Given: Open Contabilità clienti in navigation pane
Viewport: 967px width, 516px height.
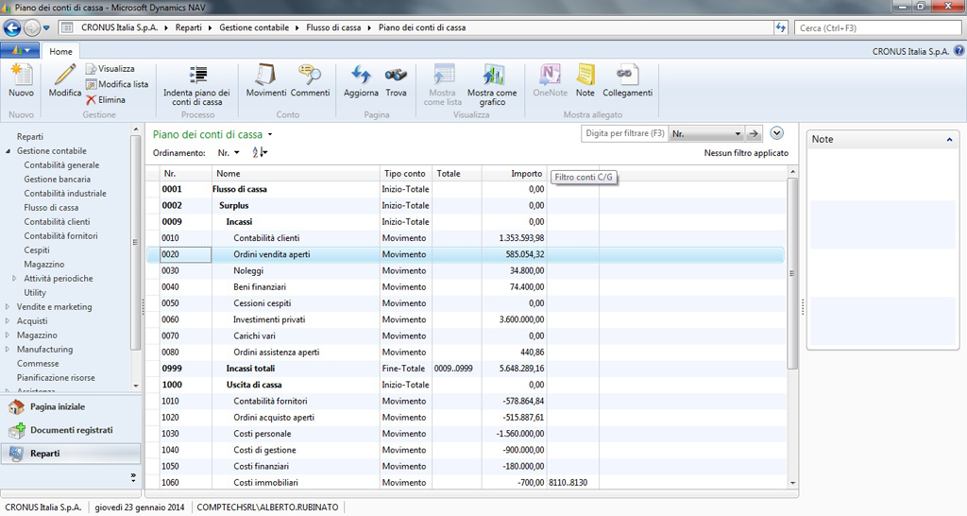Looking at the screenshot, I should coord(60,222).
